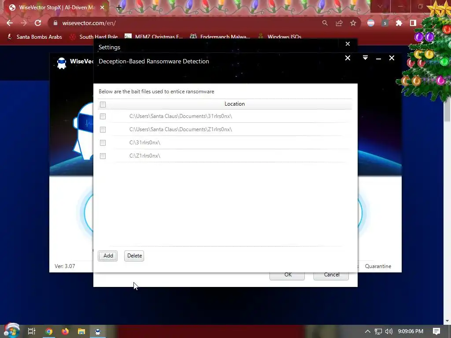Viewport: 451px width, 338px height.
Task: Select the C:\Users\Santa Claus\Documents\31rlrs0nx\ path text
Action: click(x=181, y=116)
